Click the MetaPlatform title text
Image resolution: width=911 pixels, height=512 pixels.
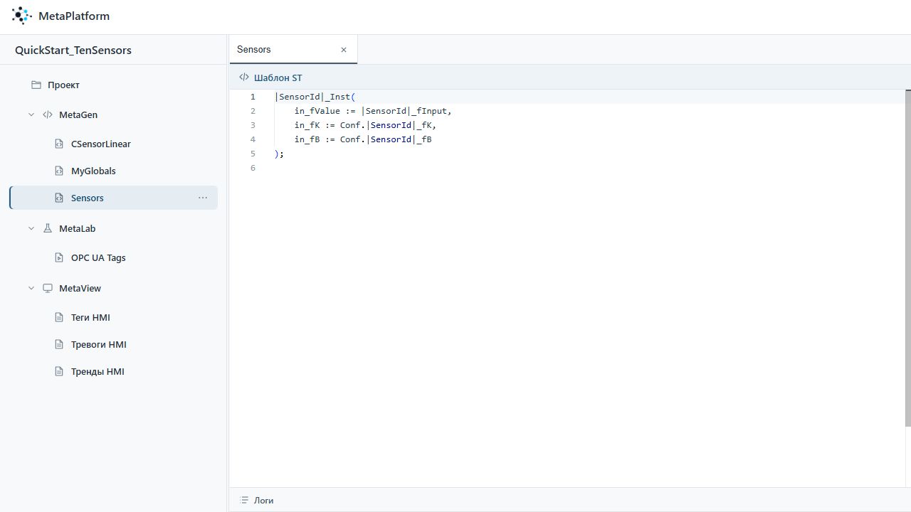(x=74, y=16)
